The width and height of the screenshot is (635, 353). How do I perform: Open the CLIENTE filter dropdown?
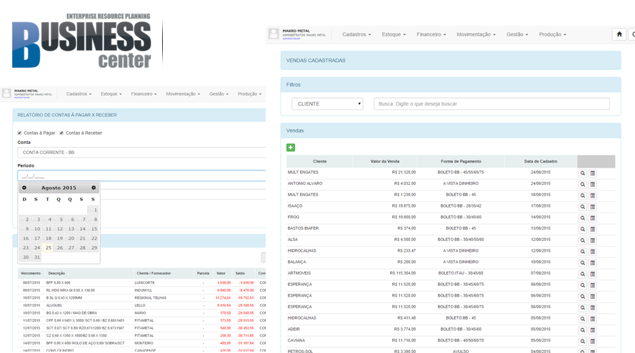pyautogui.click(x=327, y=104)
